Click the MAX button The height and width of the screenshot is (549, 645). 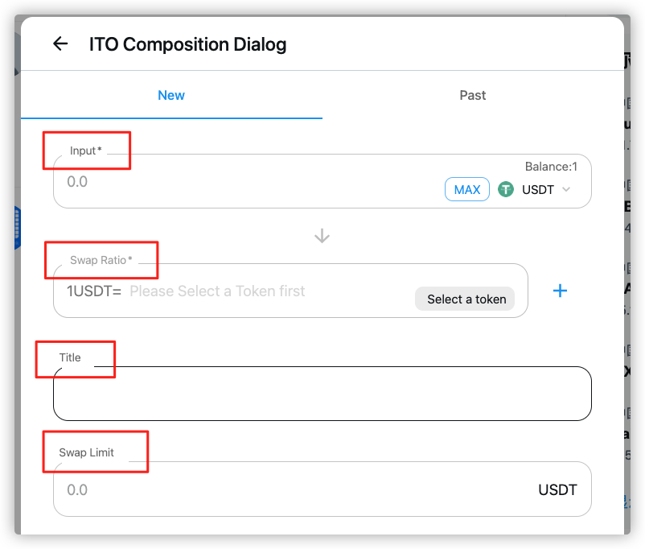coord(467,189)
